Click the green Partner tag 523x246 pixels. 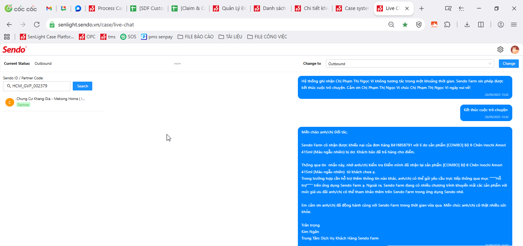23,105
